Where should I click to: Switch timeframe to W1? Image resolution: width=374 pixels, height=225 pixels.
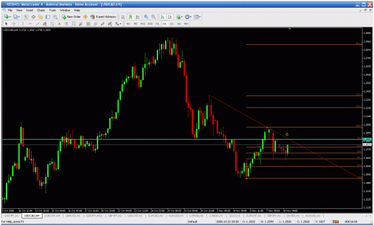pyautogui.click(x=179, y=24)
